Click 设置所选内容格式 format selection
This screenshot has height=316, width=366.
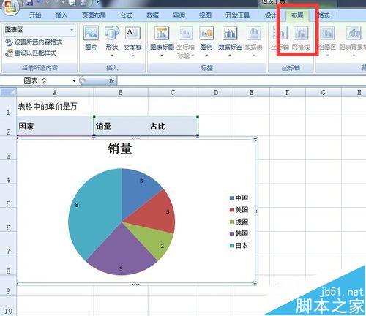(34, 42)
